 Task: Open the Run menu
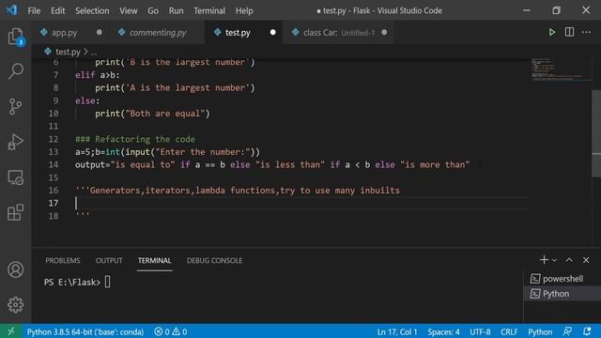coord(176,10)
